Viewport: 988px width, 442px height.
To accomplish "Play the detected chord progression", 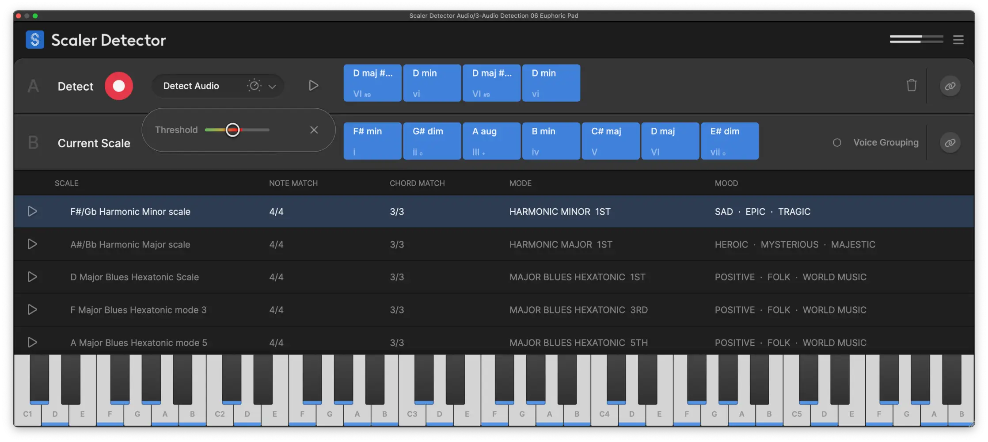I will pyautogui.click(x=314, y=86).
